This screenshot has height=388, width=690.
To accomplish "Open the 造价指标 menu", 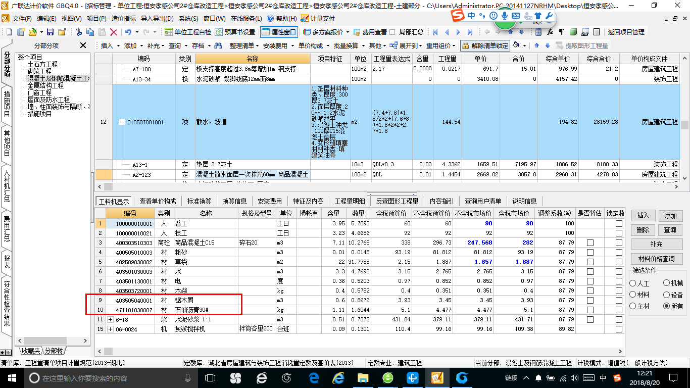I will click(124, 19).
